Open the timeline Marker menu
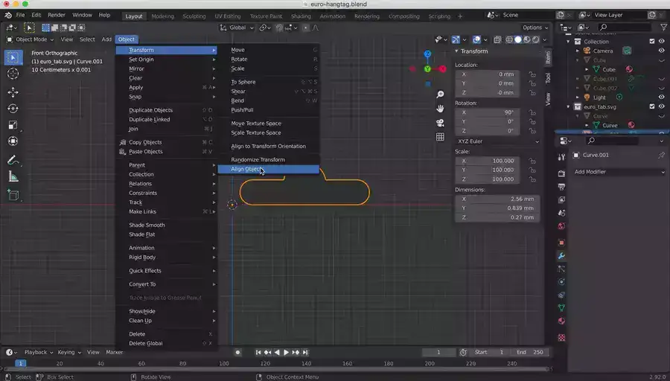 114,353
